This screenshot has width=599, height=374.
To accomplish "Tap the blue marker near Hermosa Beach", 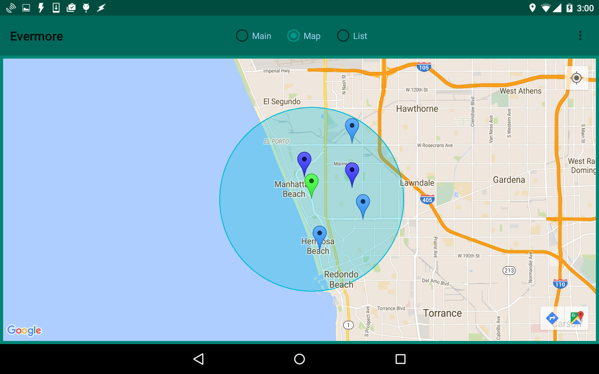I will [x=319, y=234].
